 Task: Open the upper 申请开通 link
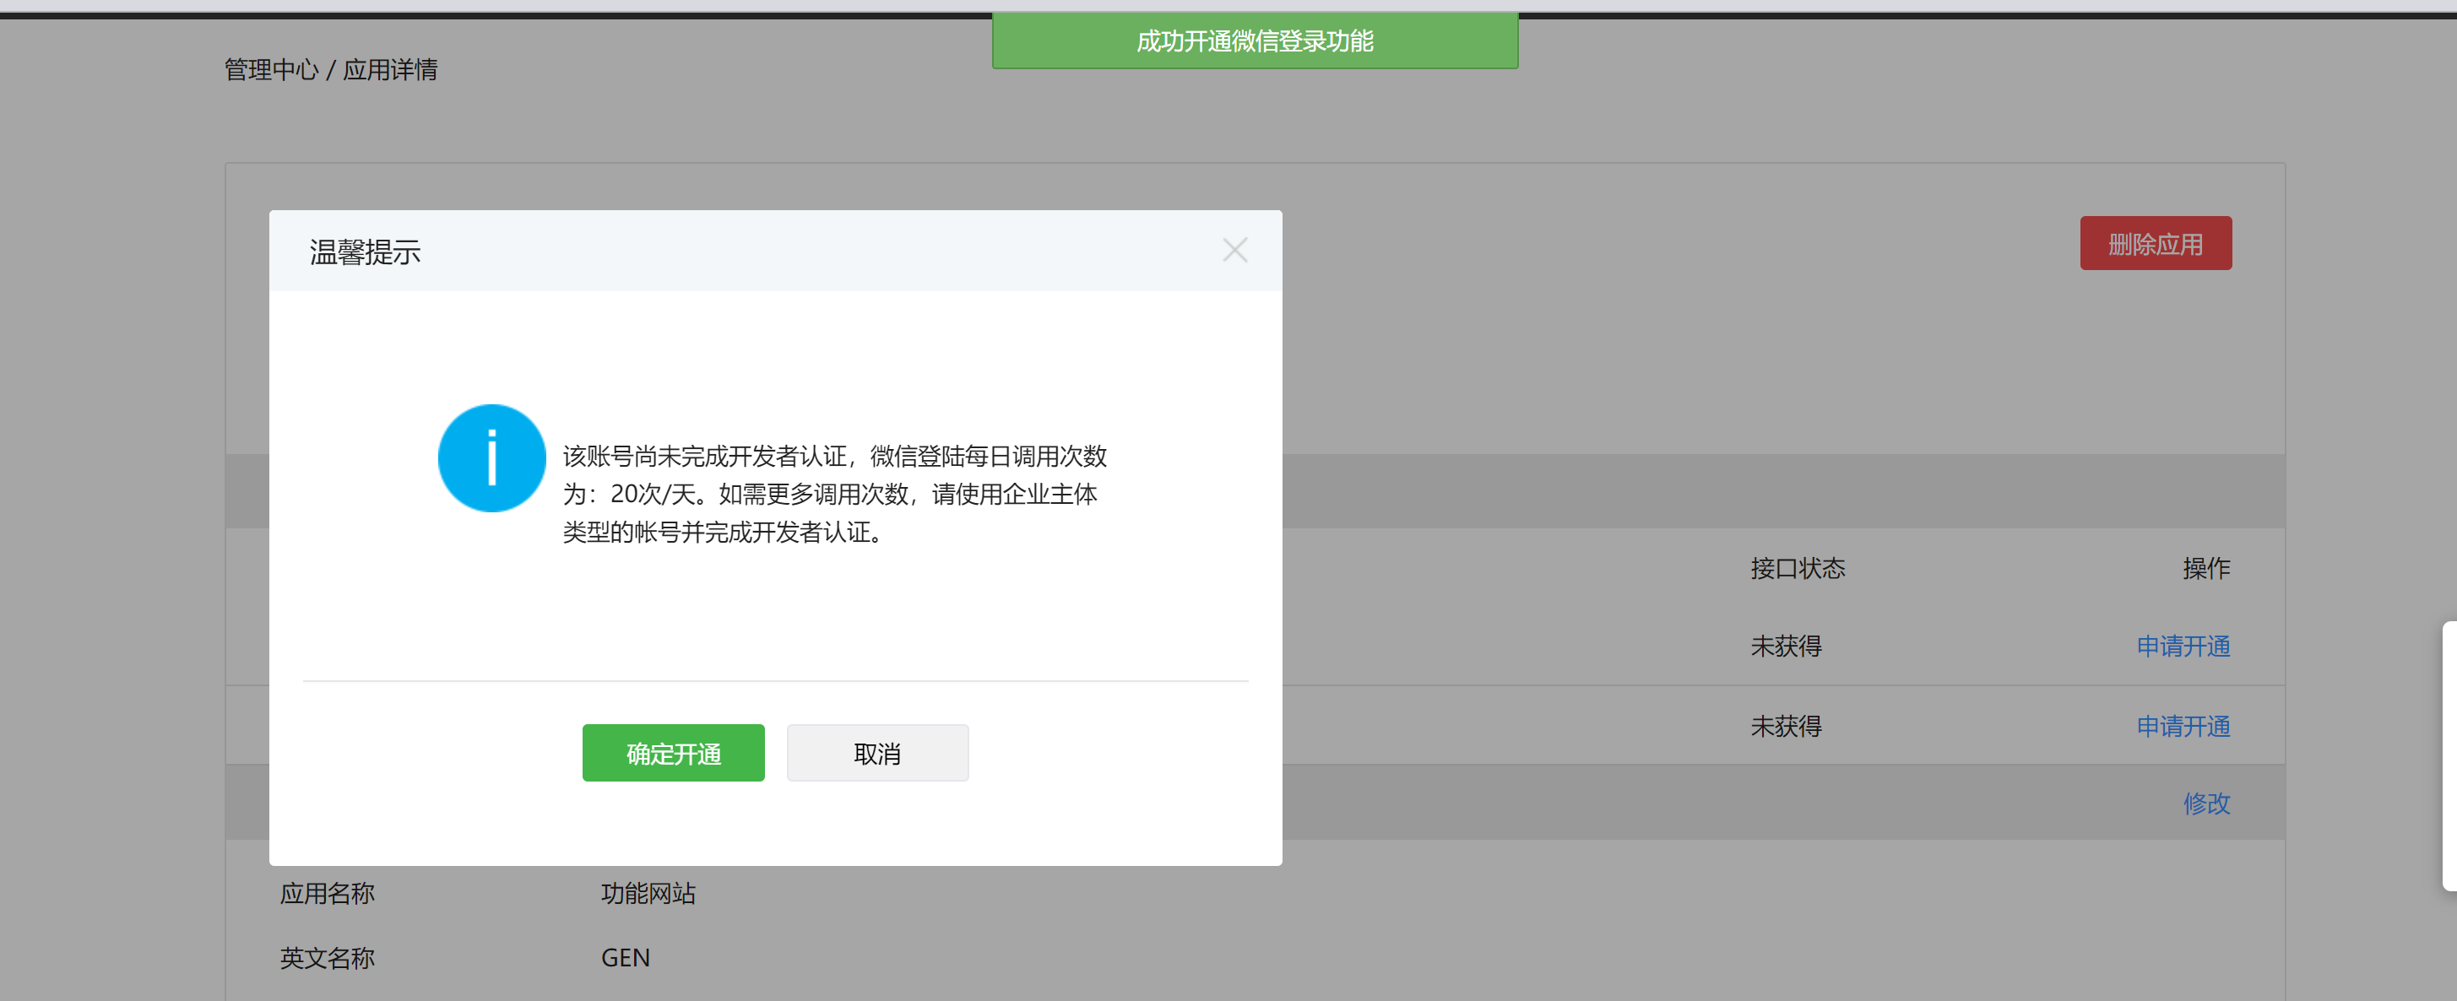[x=2183, y=647]
